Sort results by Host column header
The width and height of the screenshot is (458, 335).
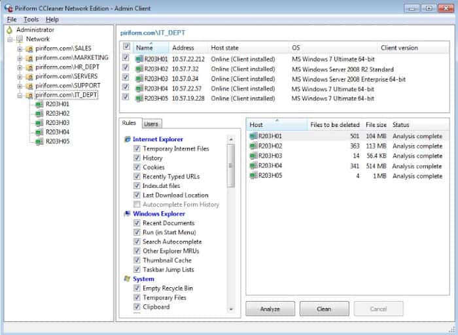point(277,125)
